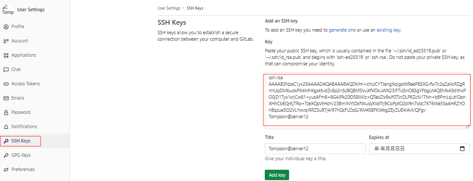
Task: Click the Chat bubble icon
Action: pos(6,69)
